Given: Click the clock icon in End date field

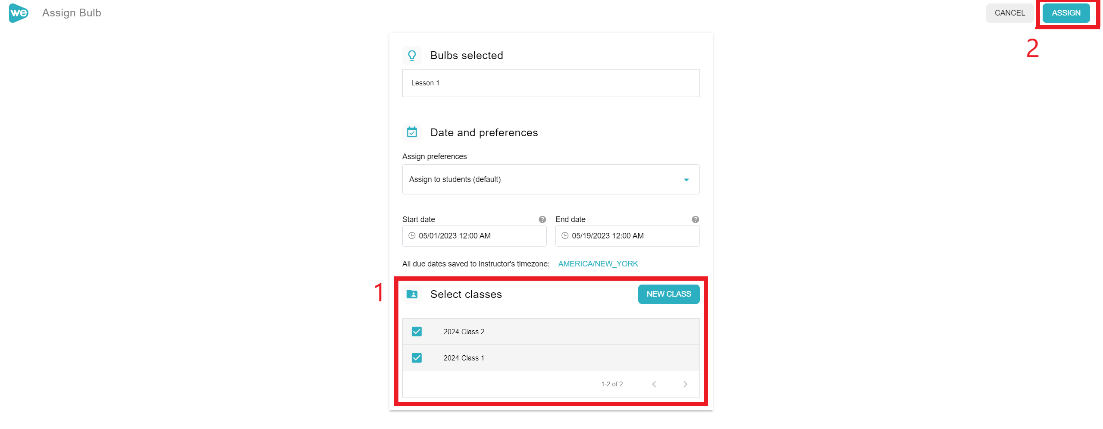Looking at the screenshot, I should pyautogui.click(x=565, y=236).
